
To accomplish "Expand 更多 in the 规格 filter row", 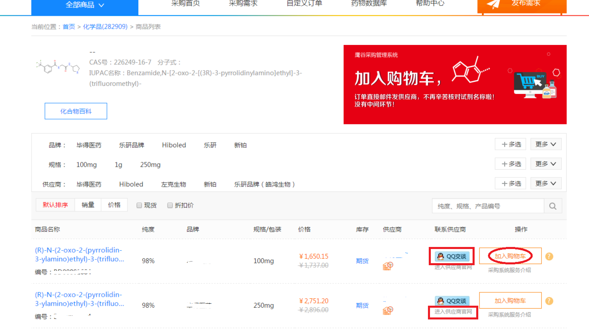I will [x=546, y=164].
